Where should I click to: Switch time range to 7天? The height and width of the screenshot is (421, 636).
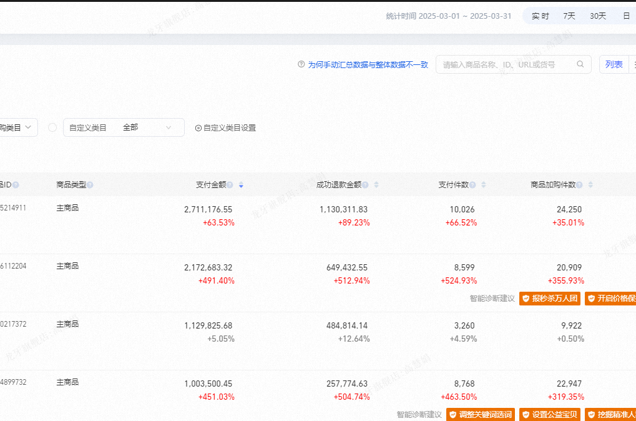point(569,16)
